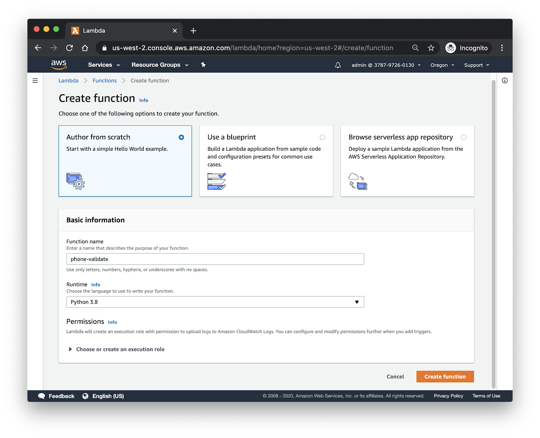
Task: Select Author from scratch radio button
Action: click(x=181, y=137)
